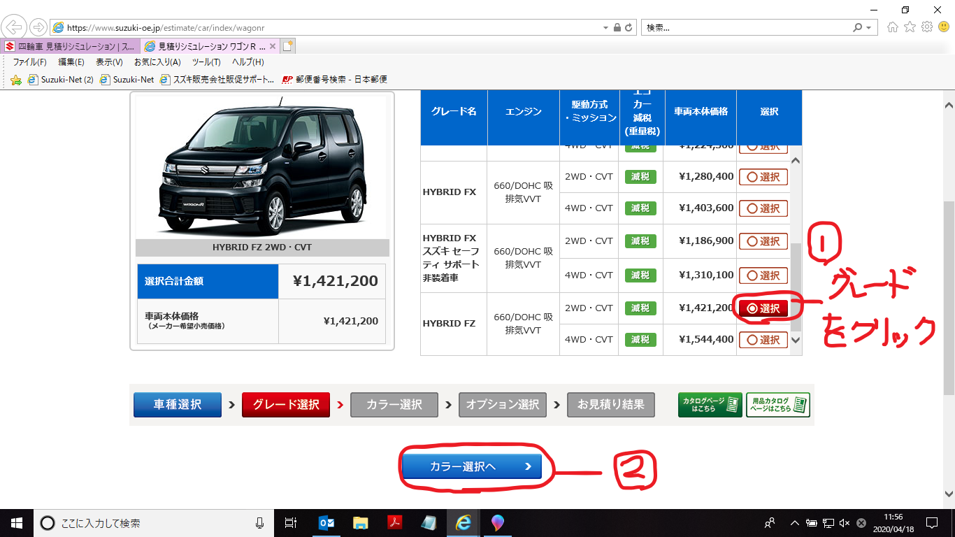Open Outlook from the taskbar
This screenshot has height=537, width=955.
point(326,523)
